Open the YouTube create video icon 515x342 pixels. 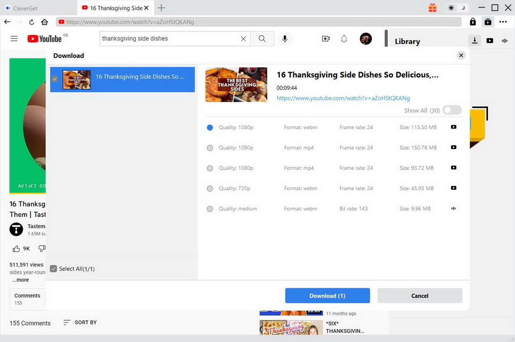coord(326,39)
